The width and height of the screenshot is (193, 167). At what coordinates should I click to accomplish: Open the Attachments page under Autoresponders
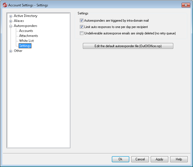[28, 36]
